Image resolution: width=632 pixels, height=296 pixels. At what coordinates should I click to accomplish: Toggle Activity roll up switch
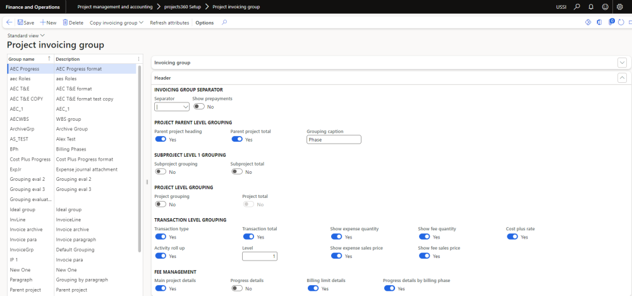coord(161,256)
